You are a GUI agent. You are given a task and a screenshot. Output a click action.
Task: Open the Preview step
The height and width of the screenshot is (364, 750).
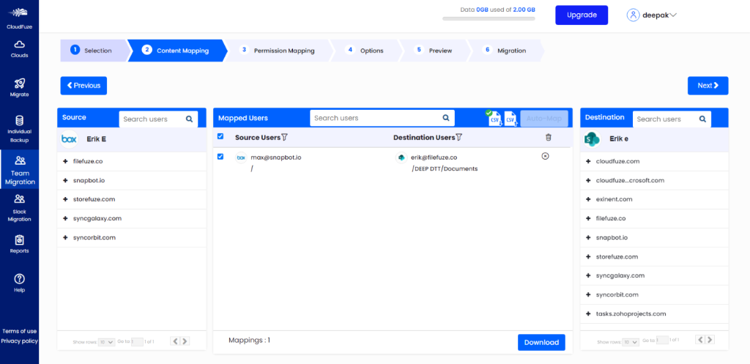click(434, 51)
